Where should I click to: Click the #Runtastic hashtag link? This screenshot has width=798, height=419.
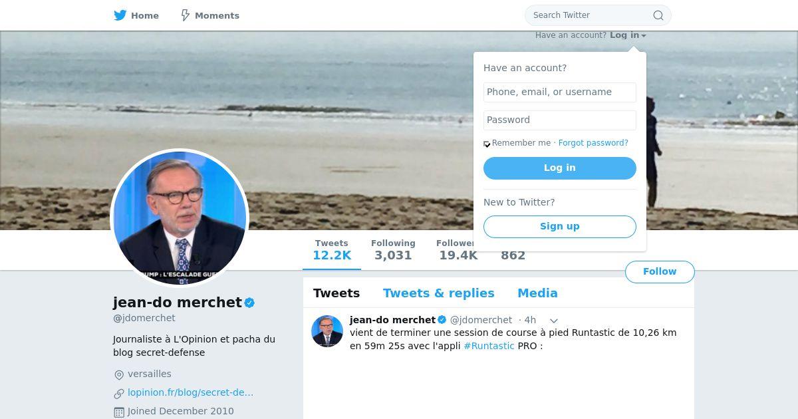coord(489,346)
